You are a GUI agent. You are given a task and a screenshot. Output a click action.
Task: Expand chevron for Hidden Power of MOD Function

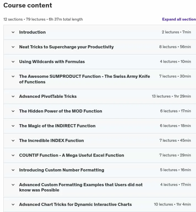[x=13, y=111]
